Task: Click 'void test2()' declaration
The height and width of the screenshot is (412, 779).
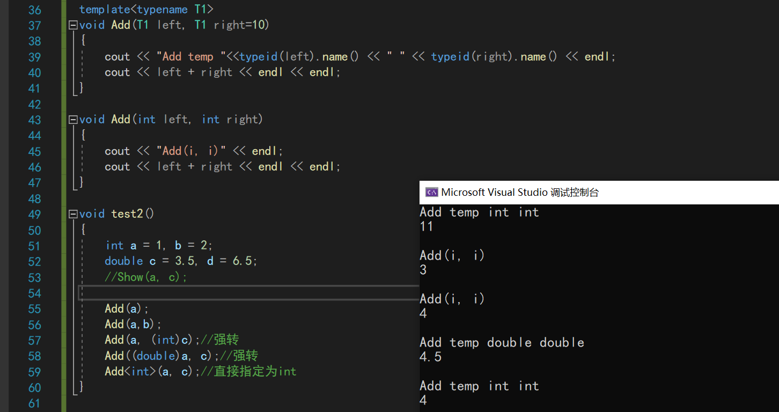Action: (x=117, y=214)
